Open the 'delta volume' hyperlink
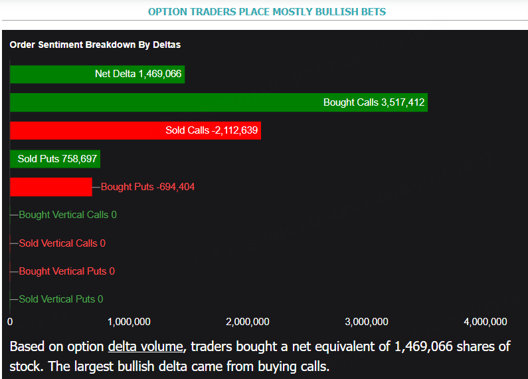 point(145,346)
